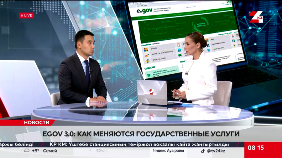This screenshot has width=282, height=158.
Task: Click the scales icon beside ҚҰҚЫҚТЫҚ КӨМЕК
Action: tap(148, 61)
